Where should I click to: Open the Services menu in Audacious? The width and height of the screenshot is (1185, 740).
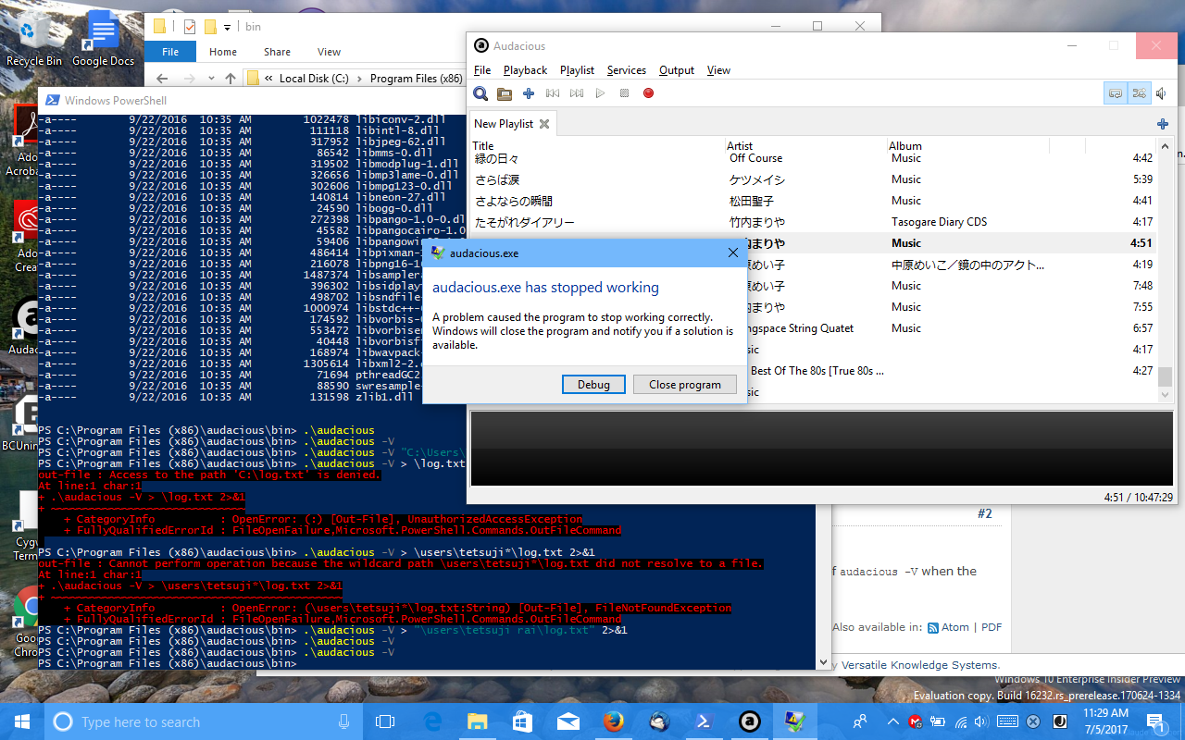627,70
